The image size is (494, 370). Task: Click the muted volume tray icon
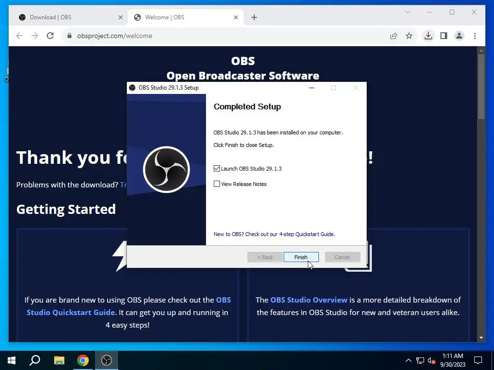pyautogui.click(x=431, y=360)
